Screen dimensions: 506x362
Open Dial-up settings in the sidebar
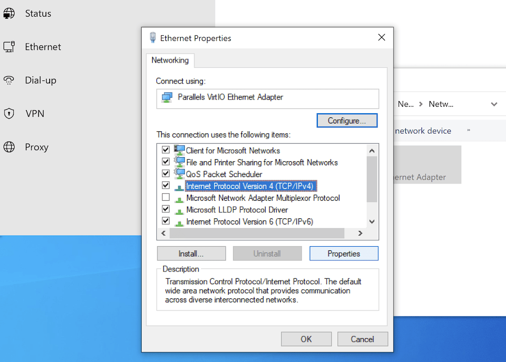[39, 80]
